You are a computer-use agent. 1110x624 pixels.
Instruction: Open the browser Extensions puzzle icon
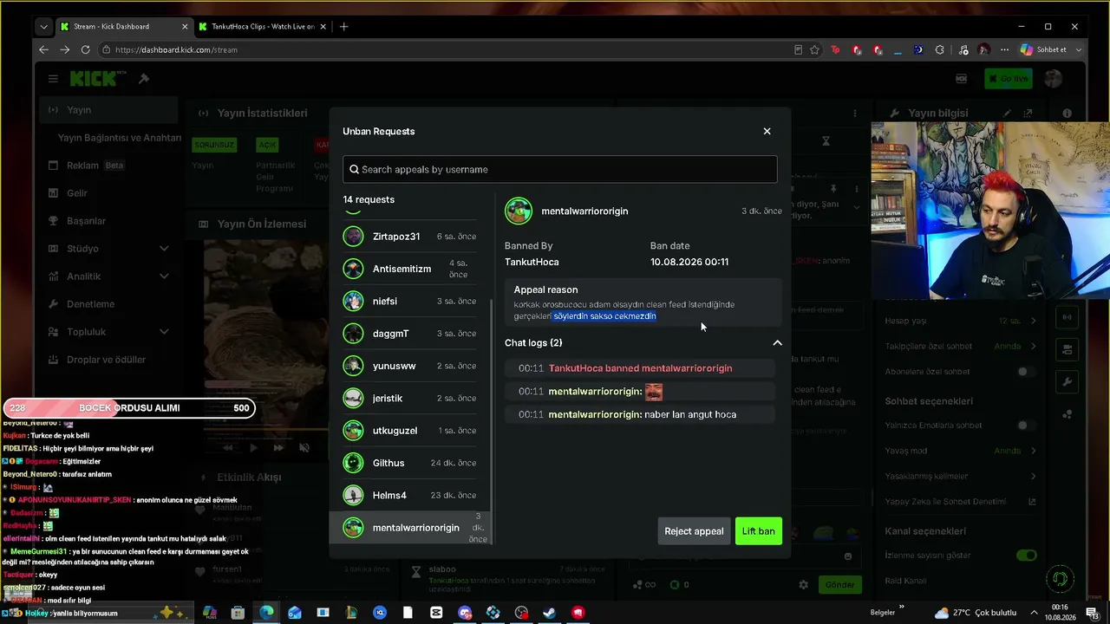pos(939,50)
